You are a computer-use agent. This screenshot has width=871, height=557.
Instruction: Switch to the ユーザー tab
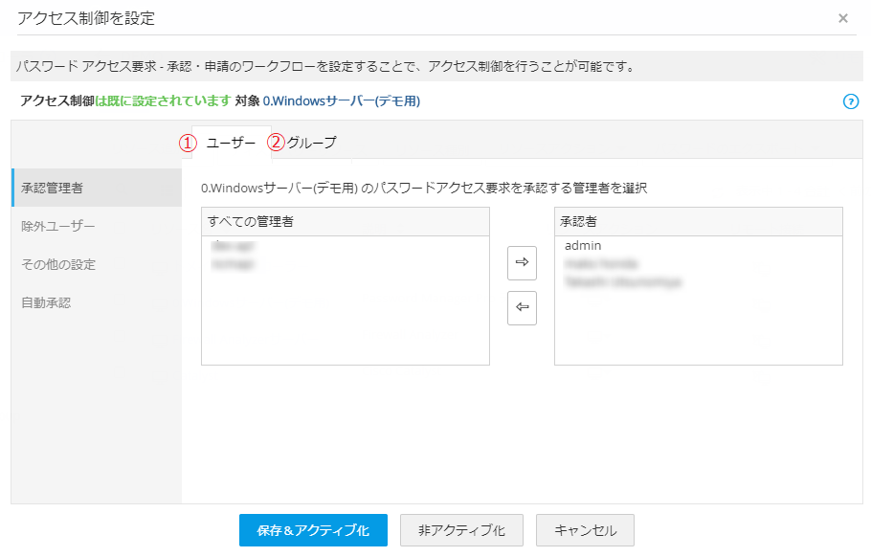231,143
